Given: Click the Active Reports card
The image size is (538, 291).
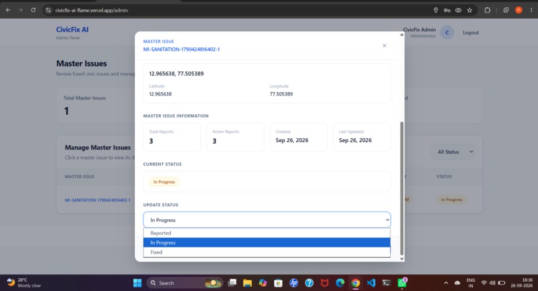Looking at the screenshot, I should 236,137.
